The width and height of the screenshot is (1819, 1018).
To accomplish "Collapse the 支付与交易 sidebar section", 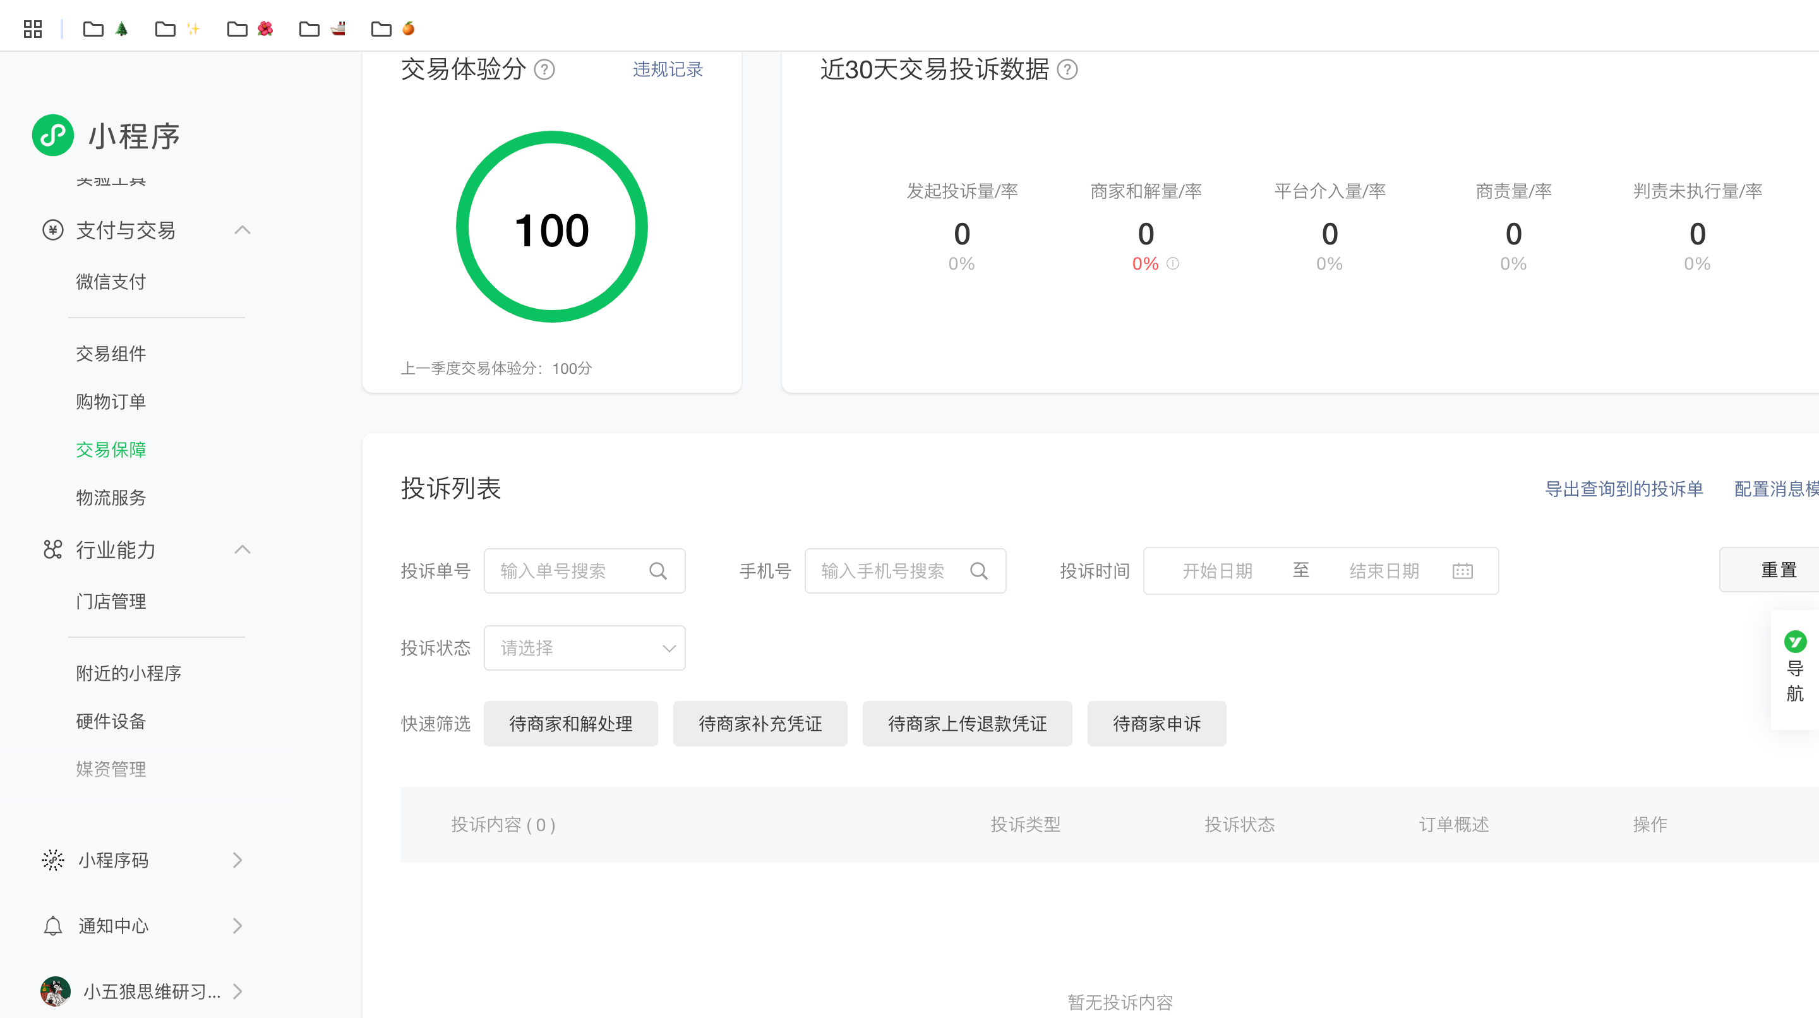I will 242,230.
